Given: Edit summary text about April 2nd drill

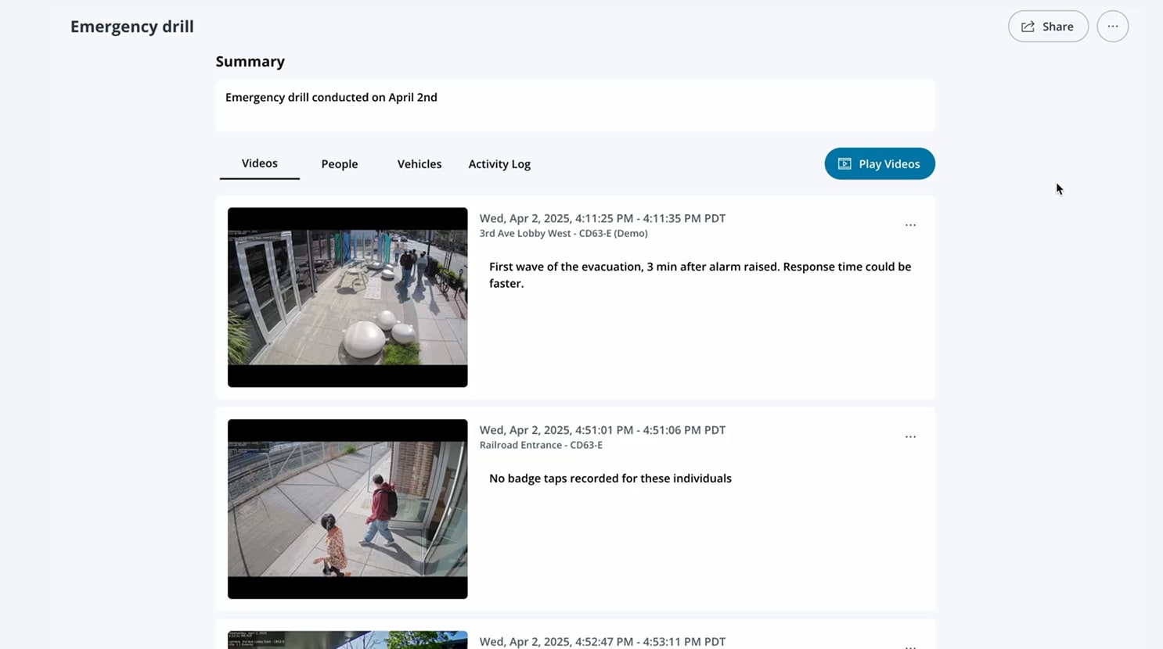Looking at the screenshot, I should tap(575, 106).
